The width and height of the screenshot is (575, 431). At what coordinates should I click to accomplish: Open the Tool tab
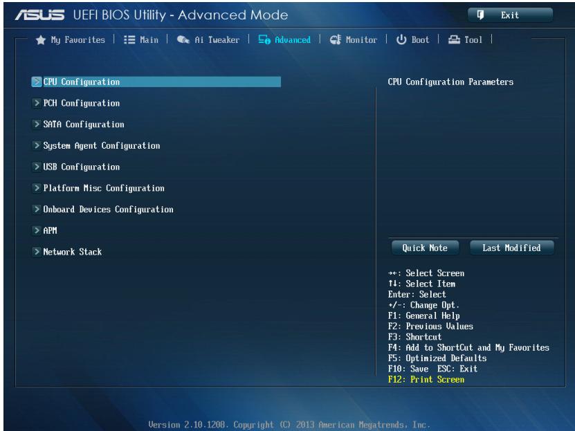coord(465,39)
